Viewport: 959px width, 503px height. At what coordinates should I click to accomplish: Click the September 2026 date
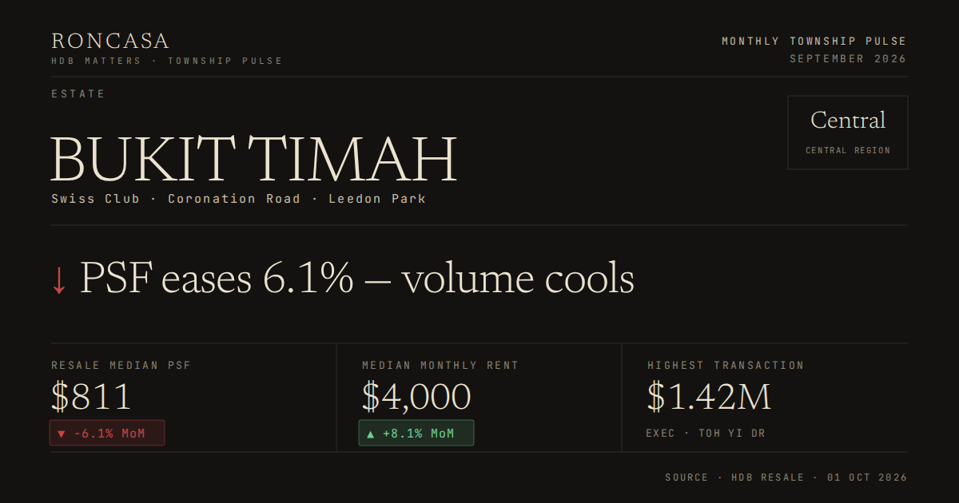(848, 59)
